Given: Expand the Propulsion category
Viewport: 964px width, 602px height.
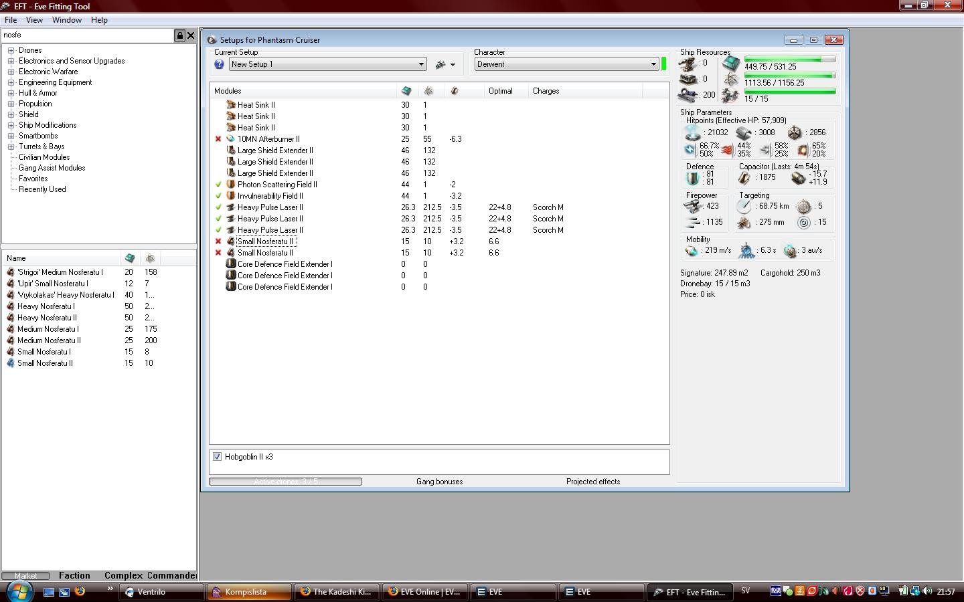Looking at the screenshot, I should [x=11, y=104].
